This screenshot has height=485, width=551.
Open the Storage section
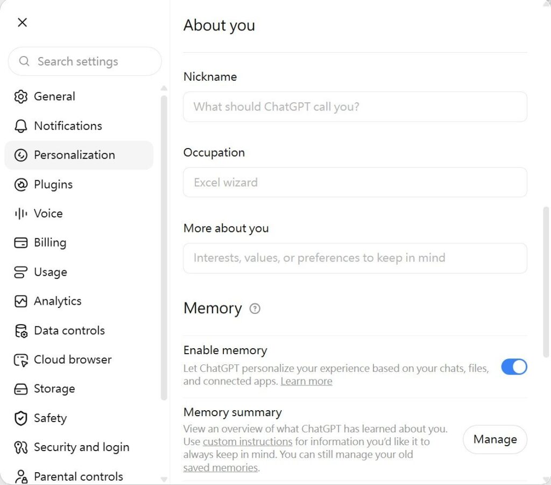[79, 389]
